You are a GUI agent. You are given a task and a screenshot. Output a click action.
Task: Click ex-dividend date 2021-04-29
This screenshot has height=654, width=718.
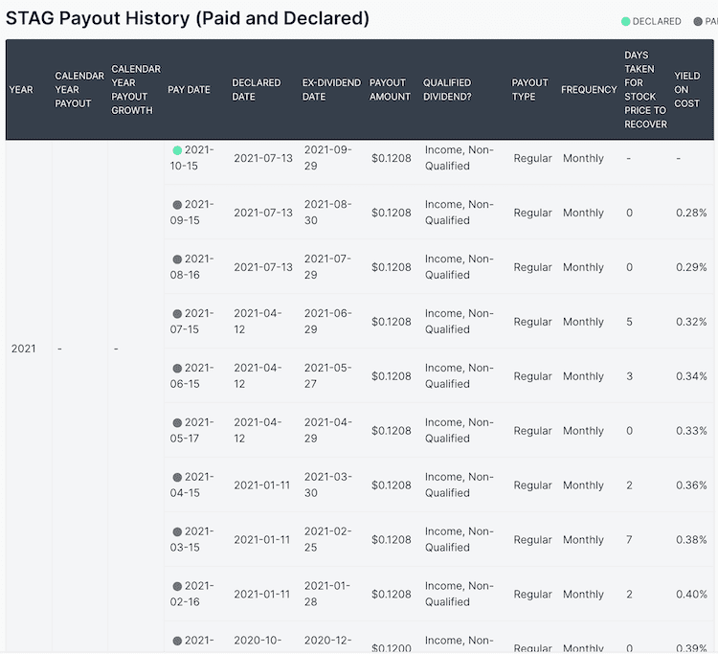pyautogui.click(x=327, y=431)
